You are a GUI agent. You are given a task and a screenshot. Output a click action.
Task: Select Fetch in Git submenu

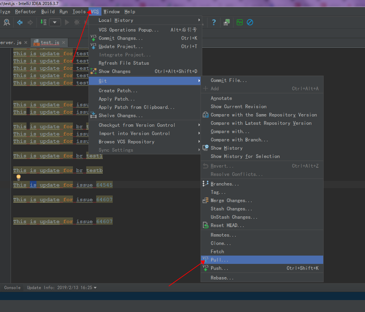coord(262,252)
